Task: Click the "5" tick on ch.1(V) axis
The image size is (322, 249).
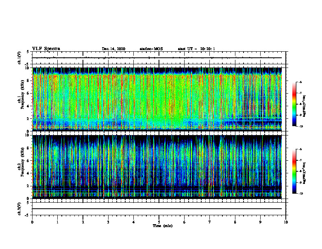Action: coord(28,52)
